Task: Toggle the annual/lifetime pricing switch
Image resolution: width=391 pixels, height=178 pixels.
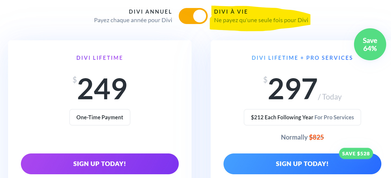Action: (193, 16)
